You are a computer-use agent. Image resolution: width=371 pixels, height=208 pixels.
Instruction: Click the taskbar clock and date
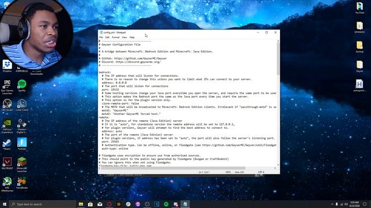point(354,204)
